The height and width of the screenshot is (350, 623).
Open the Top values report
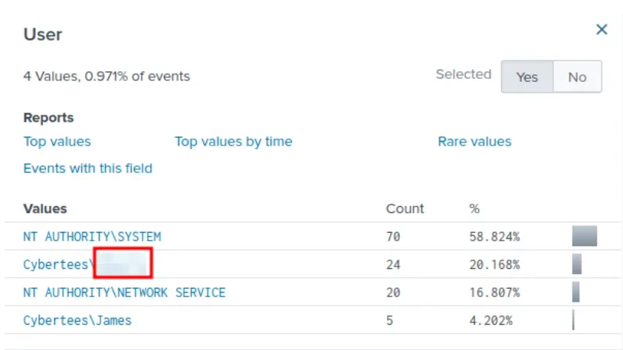click(57, 142)
